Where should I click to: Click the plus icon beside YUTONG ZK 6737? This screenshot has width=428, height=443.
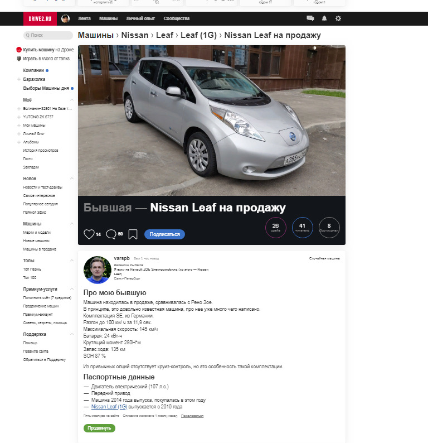(x=19, y=117)
